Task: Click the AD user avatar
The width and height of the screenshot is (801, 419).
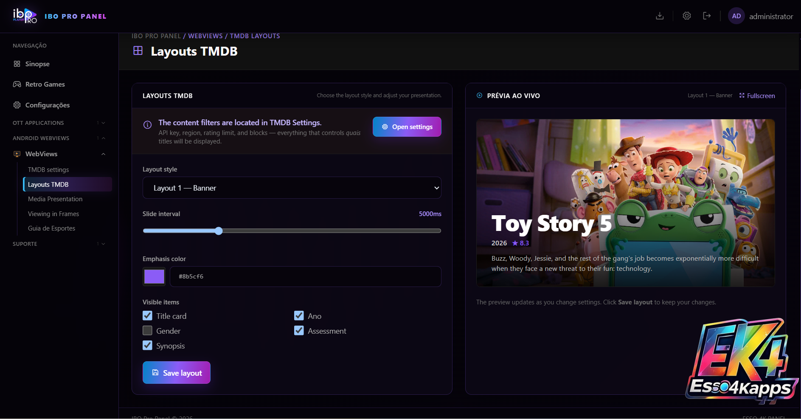Action: point(736,16)
